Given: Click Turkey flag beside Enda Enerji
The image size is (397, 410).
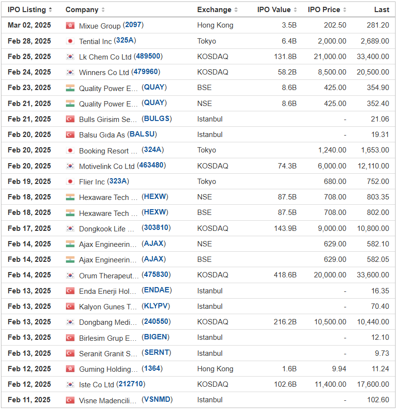Looking at the screenshot, I should click(x=70, y=291).
